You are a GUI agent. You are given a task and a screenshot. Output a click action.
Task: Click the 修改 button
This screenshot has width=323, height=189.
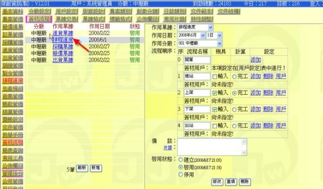coord(217,182)
